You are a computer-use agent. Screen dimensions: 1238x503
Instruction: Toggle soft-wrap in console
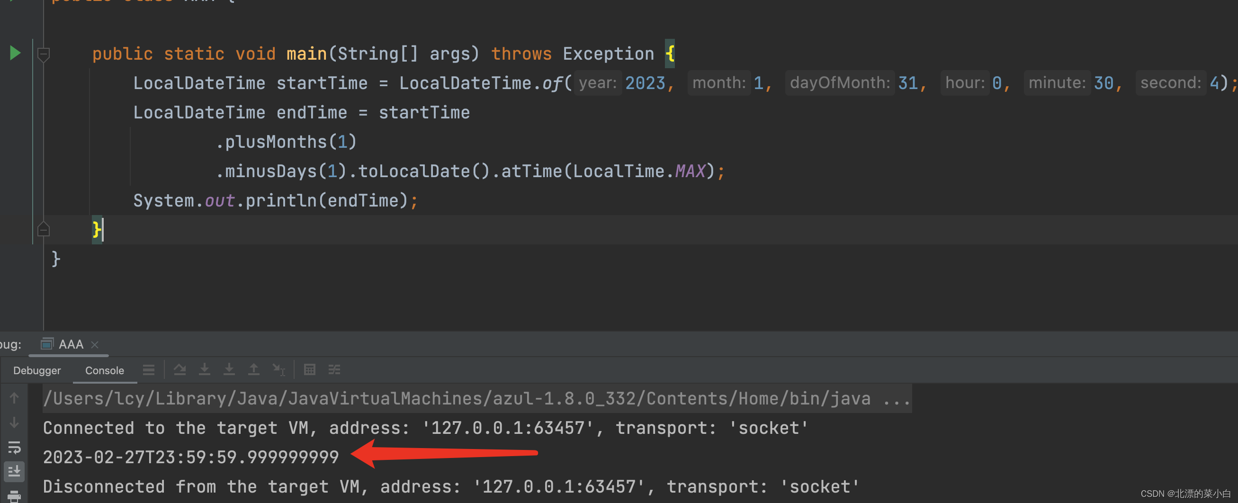(14, 447)
